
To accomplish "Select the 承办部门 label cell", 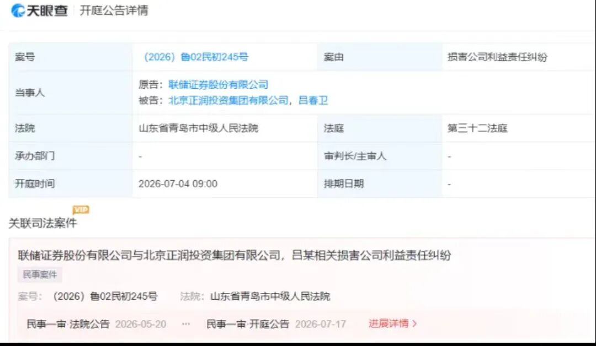I will click(x=70, y=156).
